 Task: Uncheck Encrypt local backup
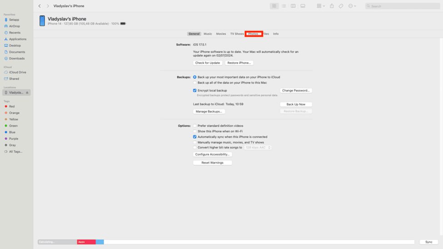click(195, 90)
